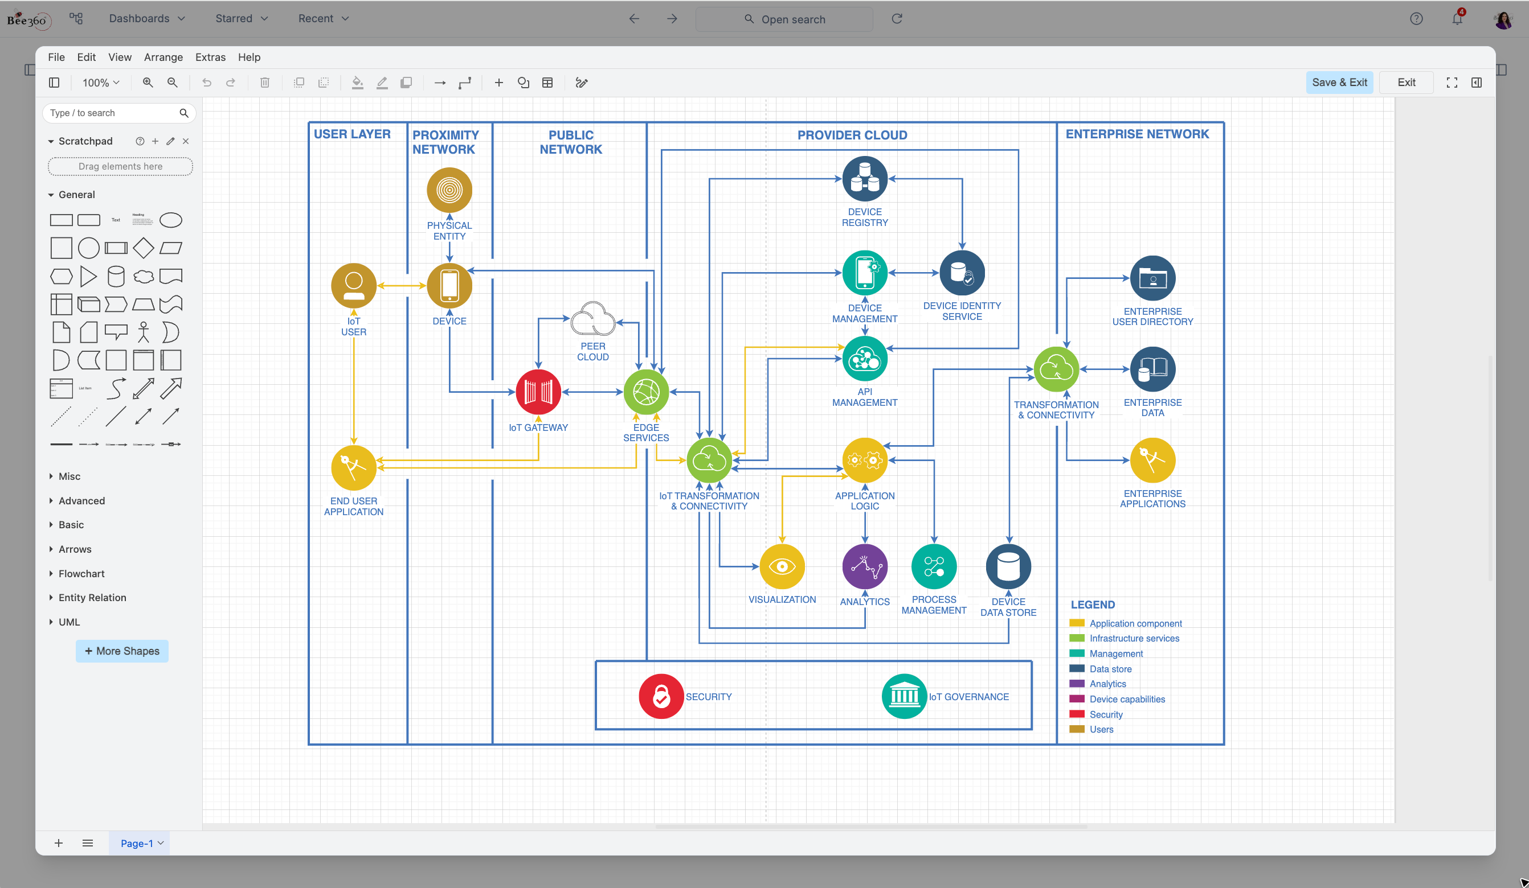Screen dimensions: 1529x888
Task: Toggle the left shapes panel visibility
Action: (x=54, y=83)
